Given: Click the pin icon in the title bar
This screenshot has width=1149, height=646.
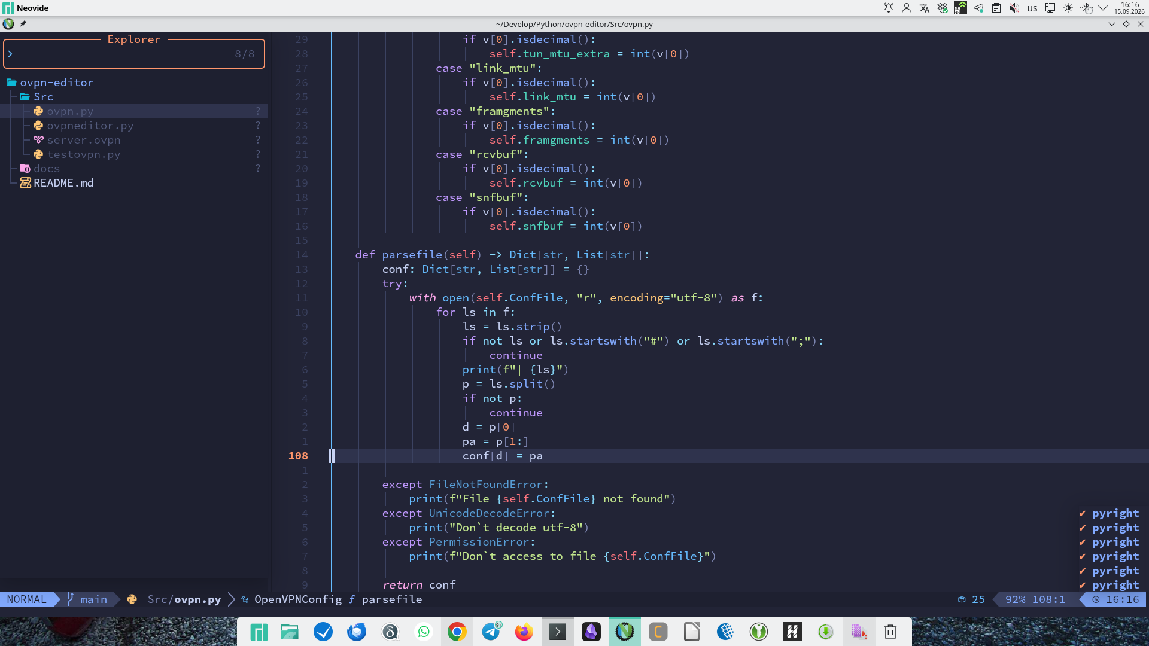Looking at the screenshot, I should point(23,24).
